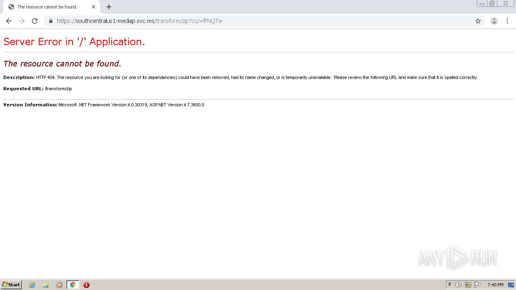View site information via the lock icon
This screenshot has width=516, height=290.
51,21
